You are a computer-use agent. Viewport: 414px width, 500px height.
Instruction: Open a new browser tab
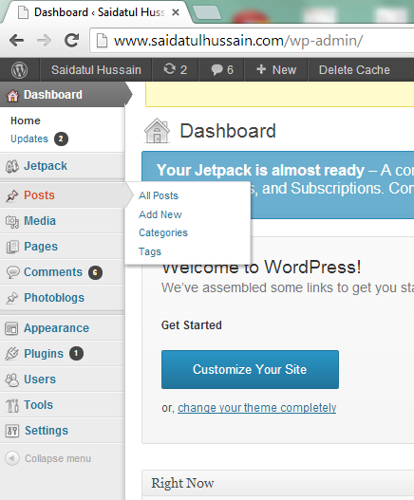207,12
